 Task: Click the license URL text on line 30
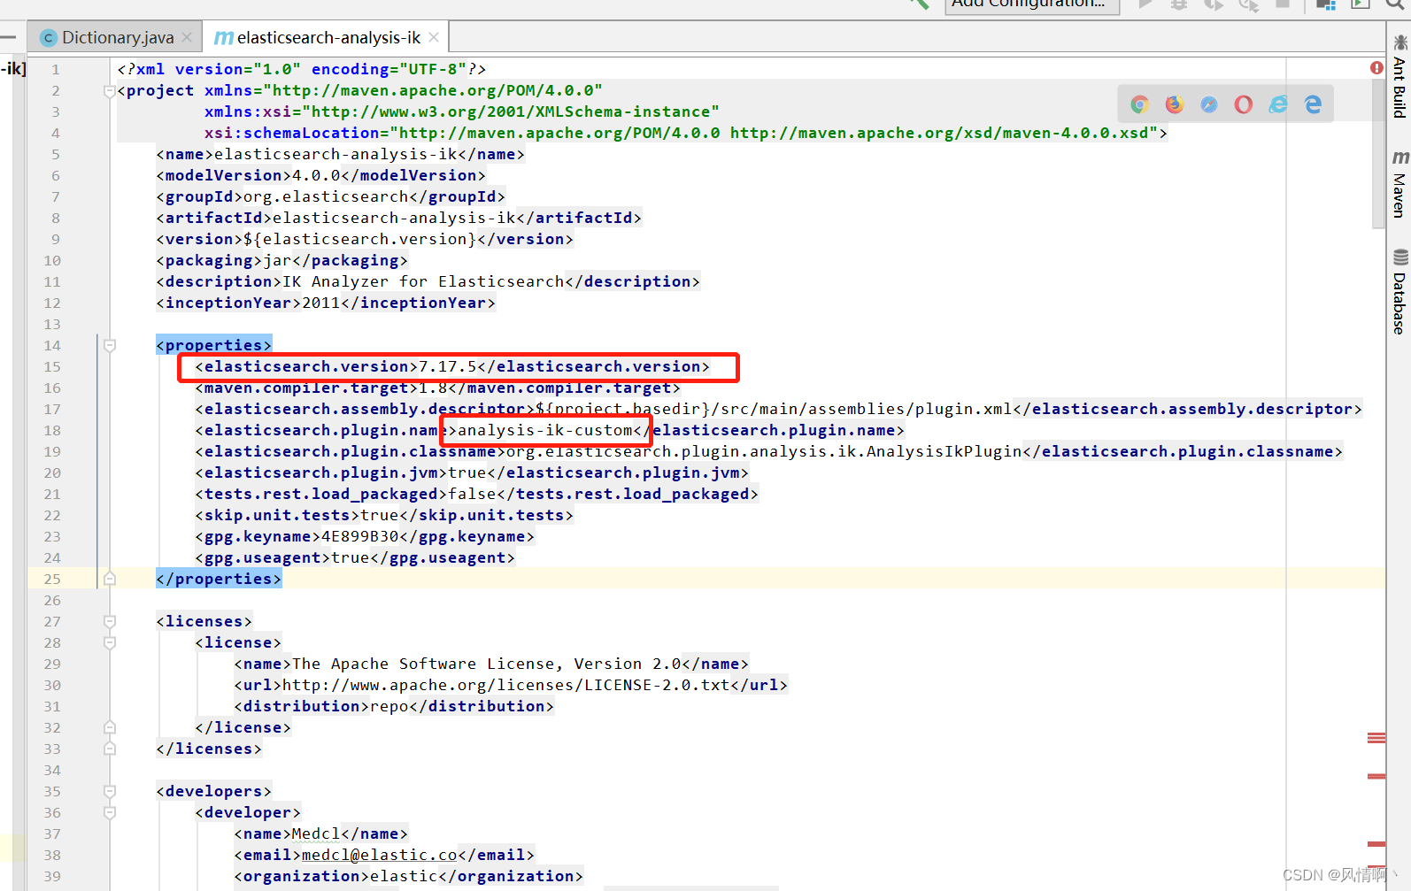505,685
